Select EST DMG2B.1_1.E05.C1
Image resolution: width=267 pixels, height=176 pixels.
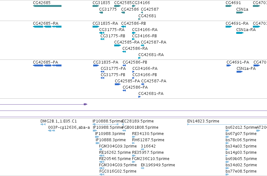click(43, 124)
